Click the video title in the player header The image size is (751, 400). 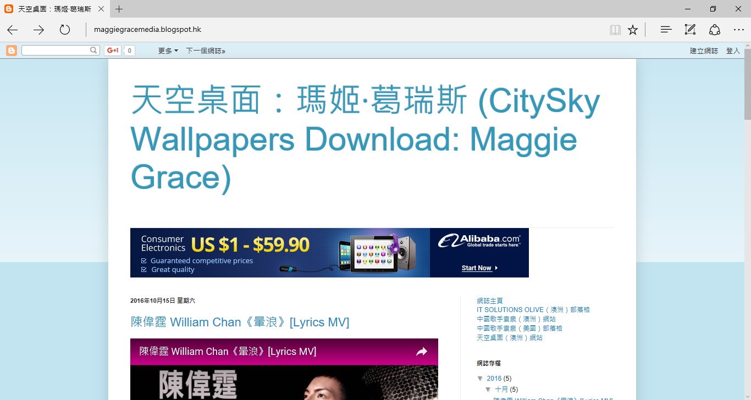tap(228, 352)
